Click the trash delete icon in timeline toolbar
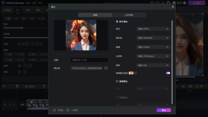This screenshot has height=117, width=208. pos(17,86)
